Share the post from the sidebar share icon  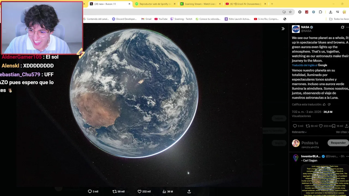347,126
